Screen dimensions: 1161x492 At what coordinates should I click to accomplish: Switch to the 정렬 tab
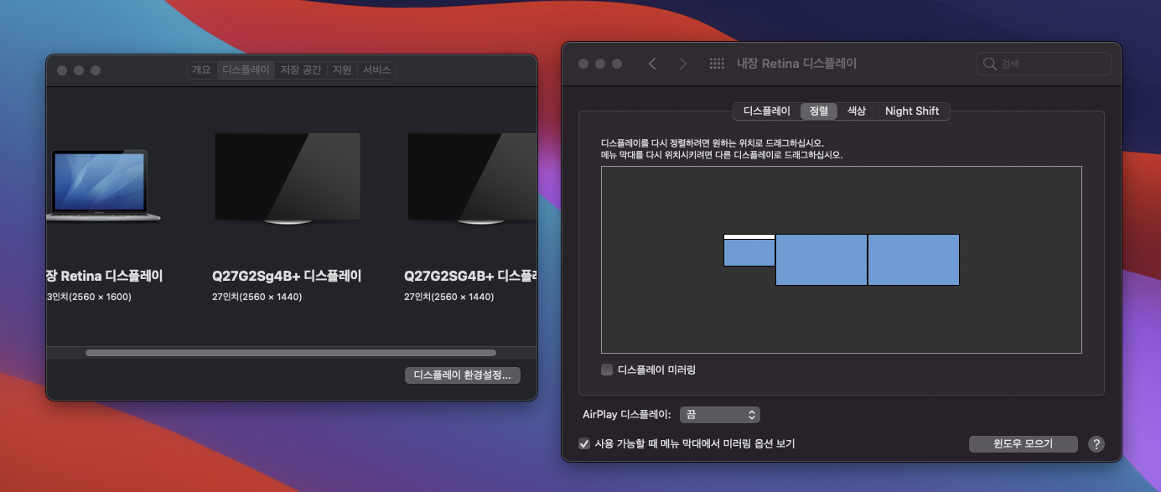click(819, 111)
